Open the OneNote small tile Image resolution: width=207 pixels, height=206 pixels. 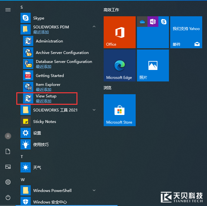153,22
